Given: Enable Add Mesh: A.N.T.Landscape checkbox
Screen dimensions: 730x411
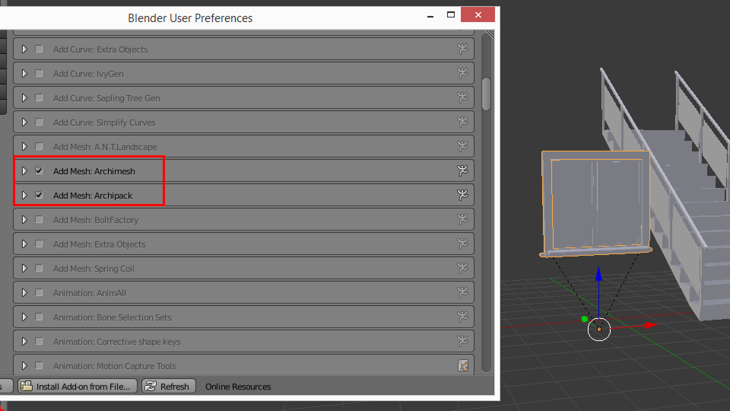Looking at the screenshot, I should click(39, 147).
